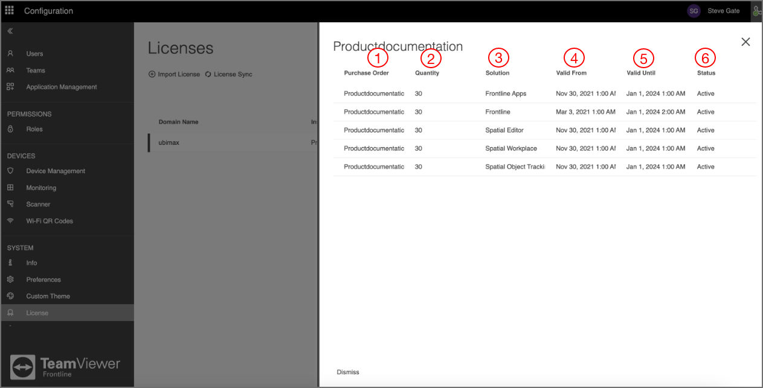Click the Domain Name column header

(x=178, y=122)
